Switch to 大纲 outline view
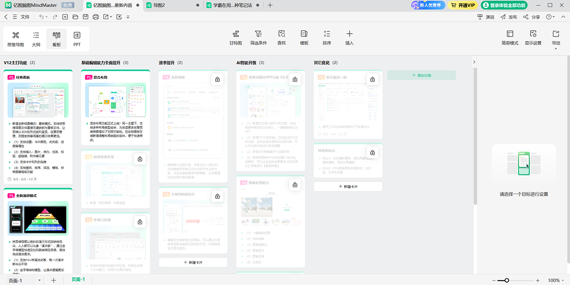 click(36, 38)
